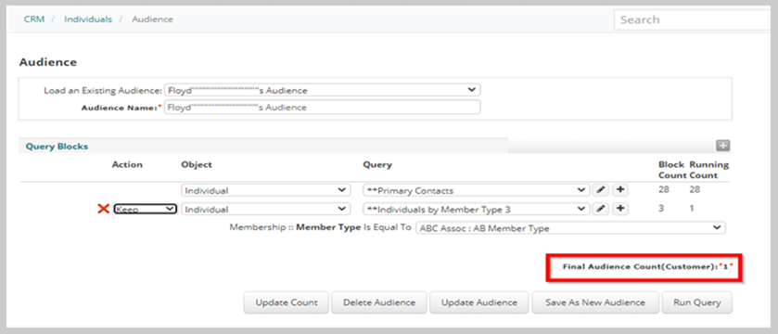Viewport: 778px width, 334px height.
Task: Add a new query block with plus icon
Action: pos(723,146)
